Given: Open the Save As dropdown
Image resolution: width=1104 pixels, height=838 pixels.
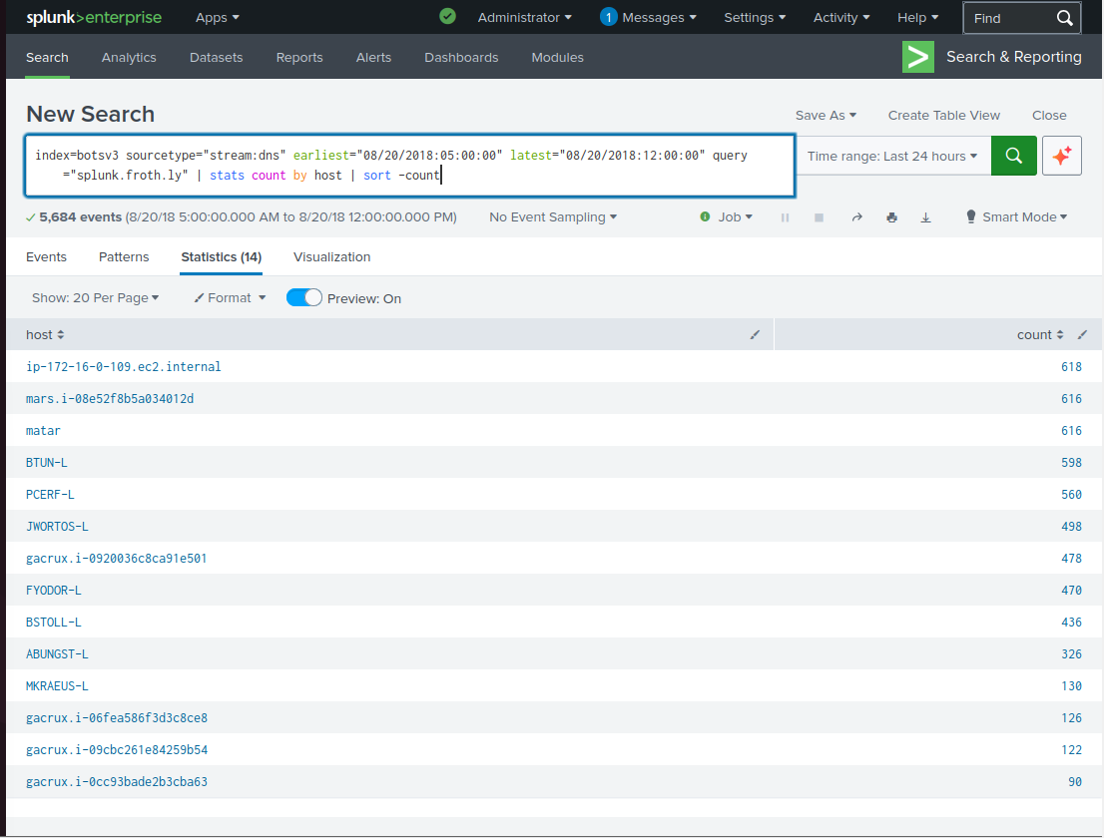Looking at the screenshot, I should [826, 116].
